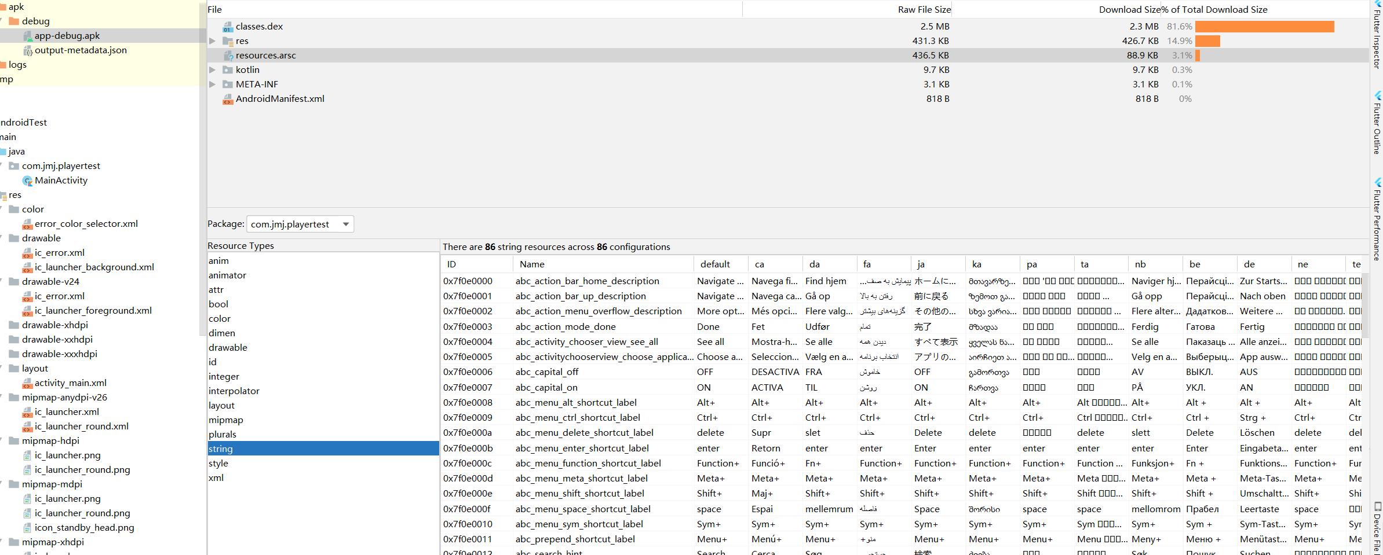Screen dimensions: 1383x555
Task: Click the drawable-xhdpi folder icon
Action: (x=14, y=325)
